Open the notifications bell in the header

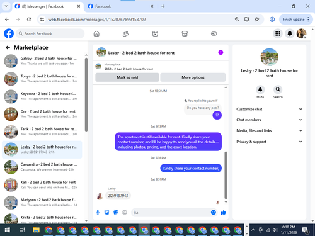coord(290,33)
